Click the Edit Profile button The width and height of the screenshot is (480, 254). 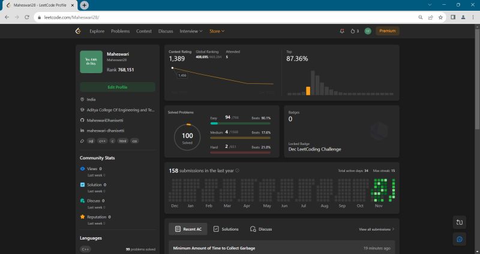tap(117, 87)
